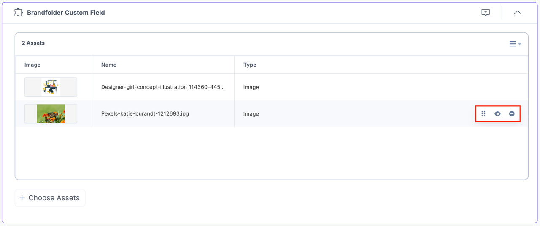The width and height of the screenshot is (540, 226).
Task: Preview Pexels-katie-burandt asset with eye icon
Action: [497, 114]
